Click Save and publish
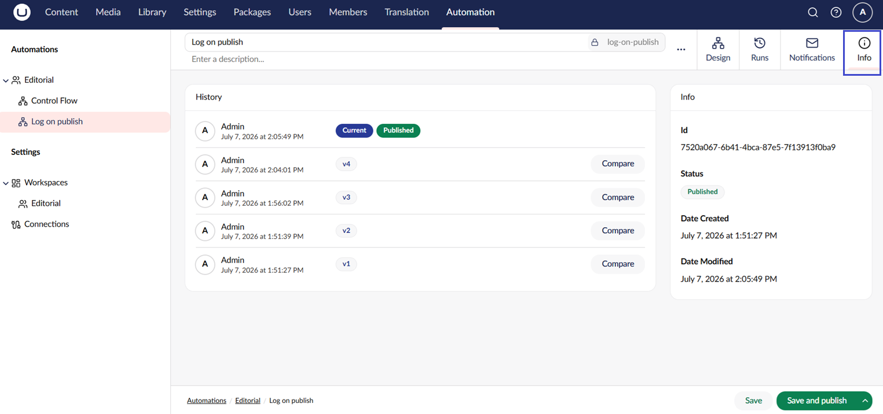The width and height of the screenshot is (883, 414). pyautogui.click(x=817, y=401)
